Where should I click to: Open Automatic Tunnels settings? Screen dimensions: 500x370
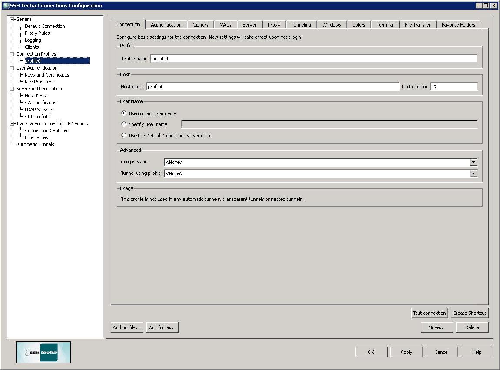tap(35, 144)
